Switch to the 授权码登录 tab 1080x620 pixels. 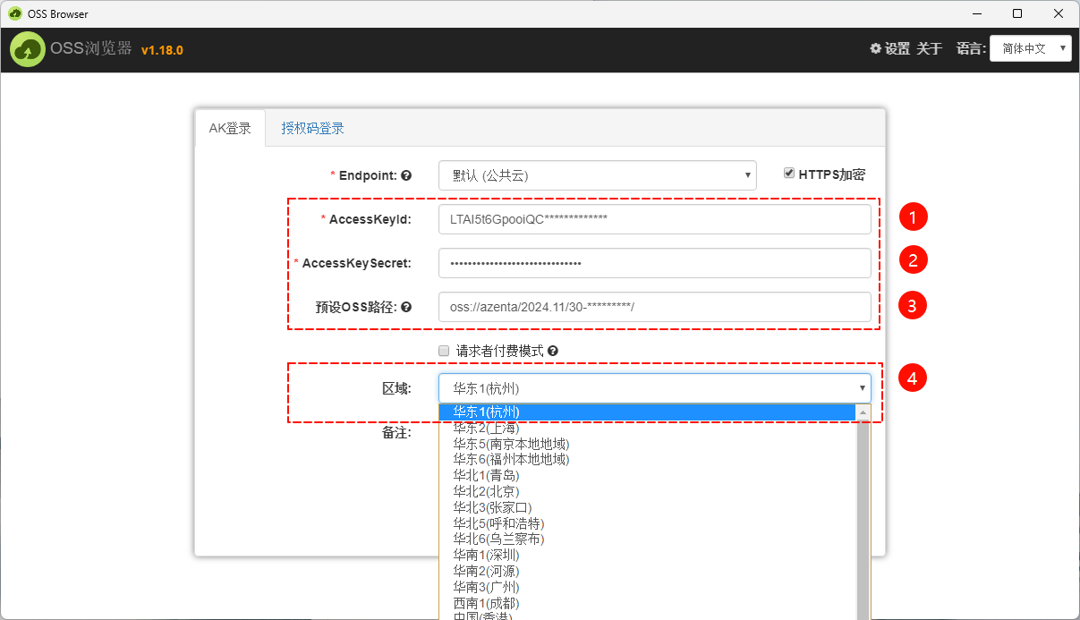click(x=312, y=128)
